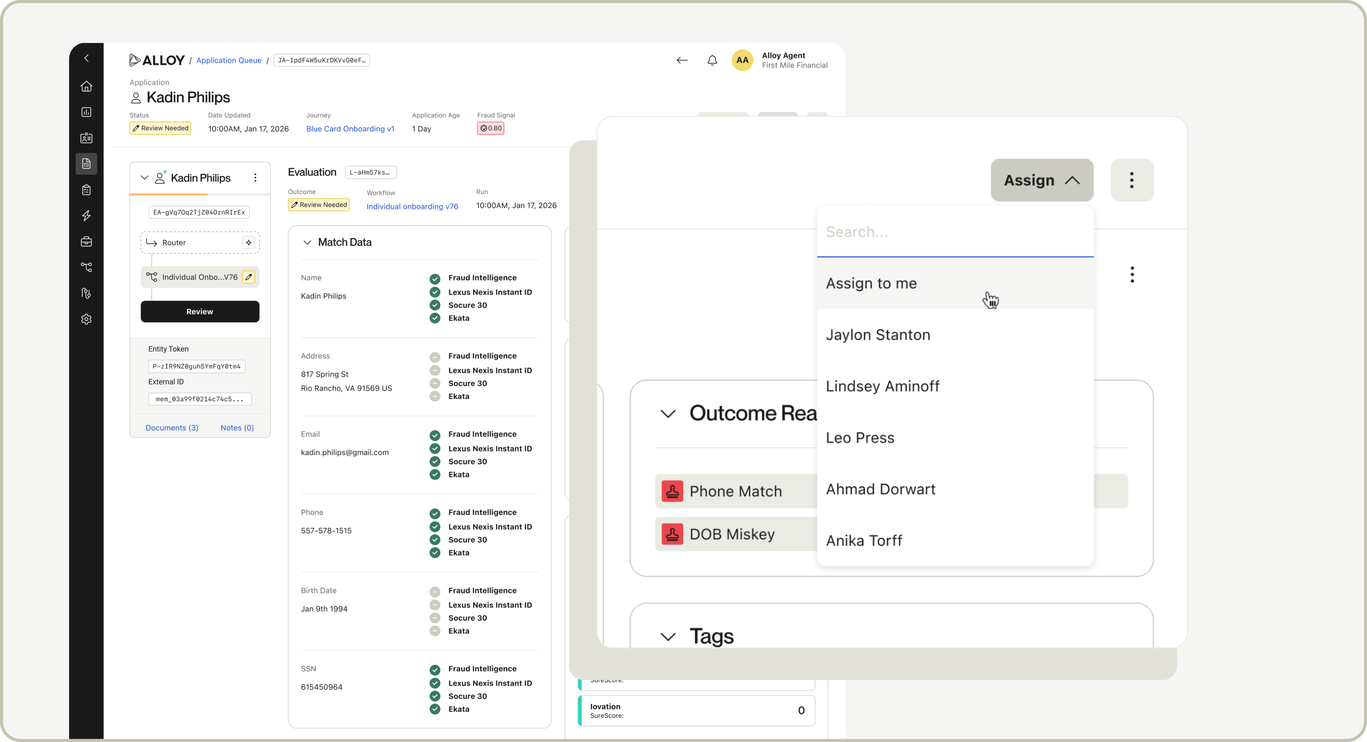Open Blue Card Onboarding v1 journey link
Screen dimensions: 1367x742
(350, 129)
